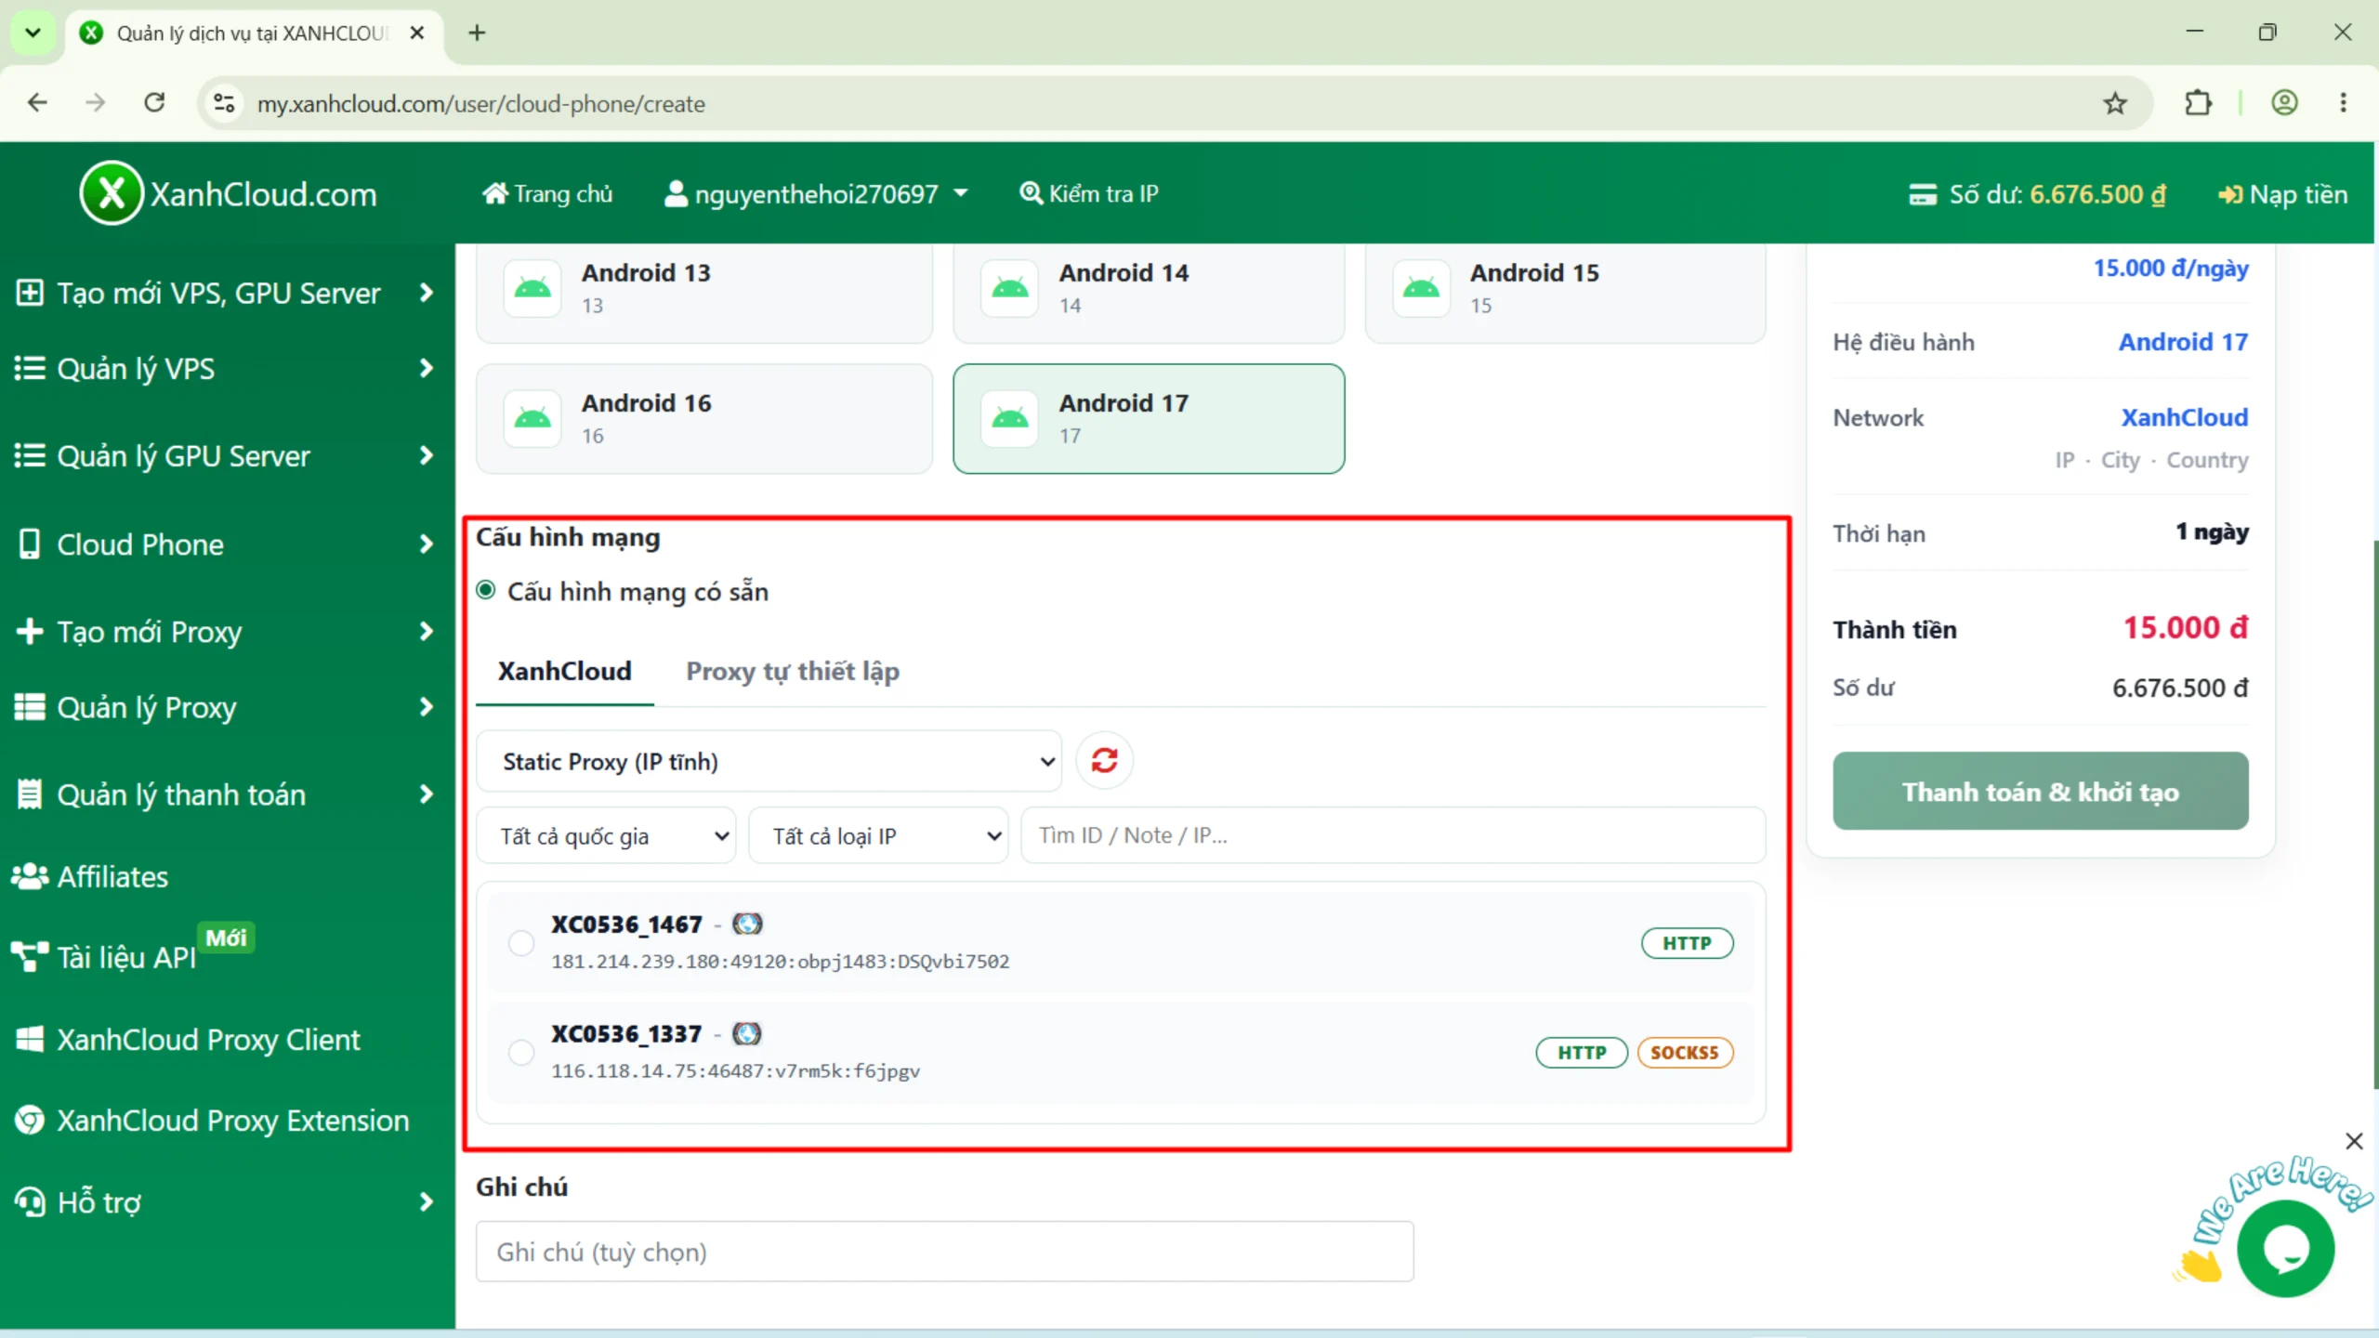2379x1338 pixels.
Task: Click the Tìm ID / Note / IP search field
Action: point(1393,835)
